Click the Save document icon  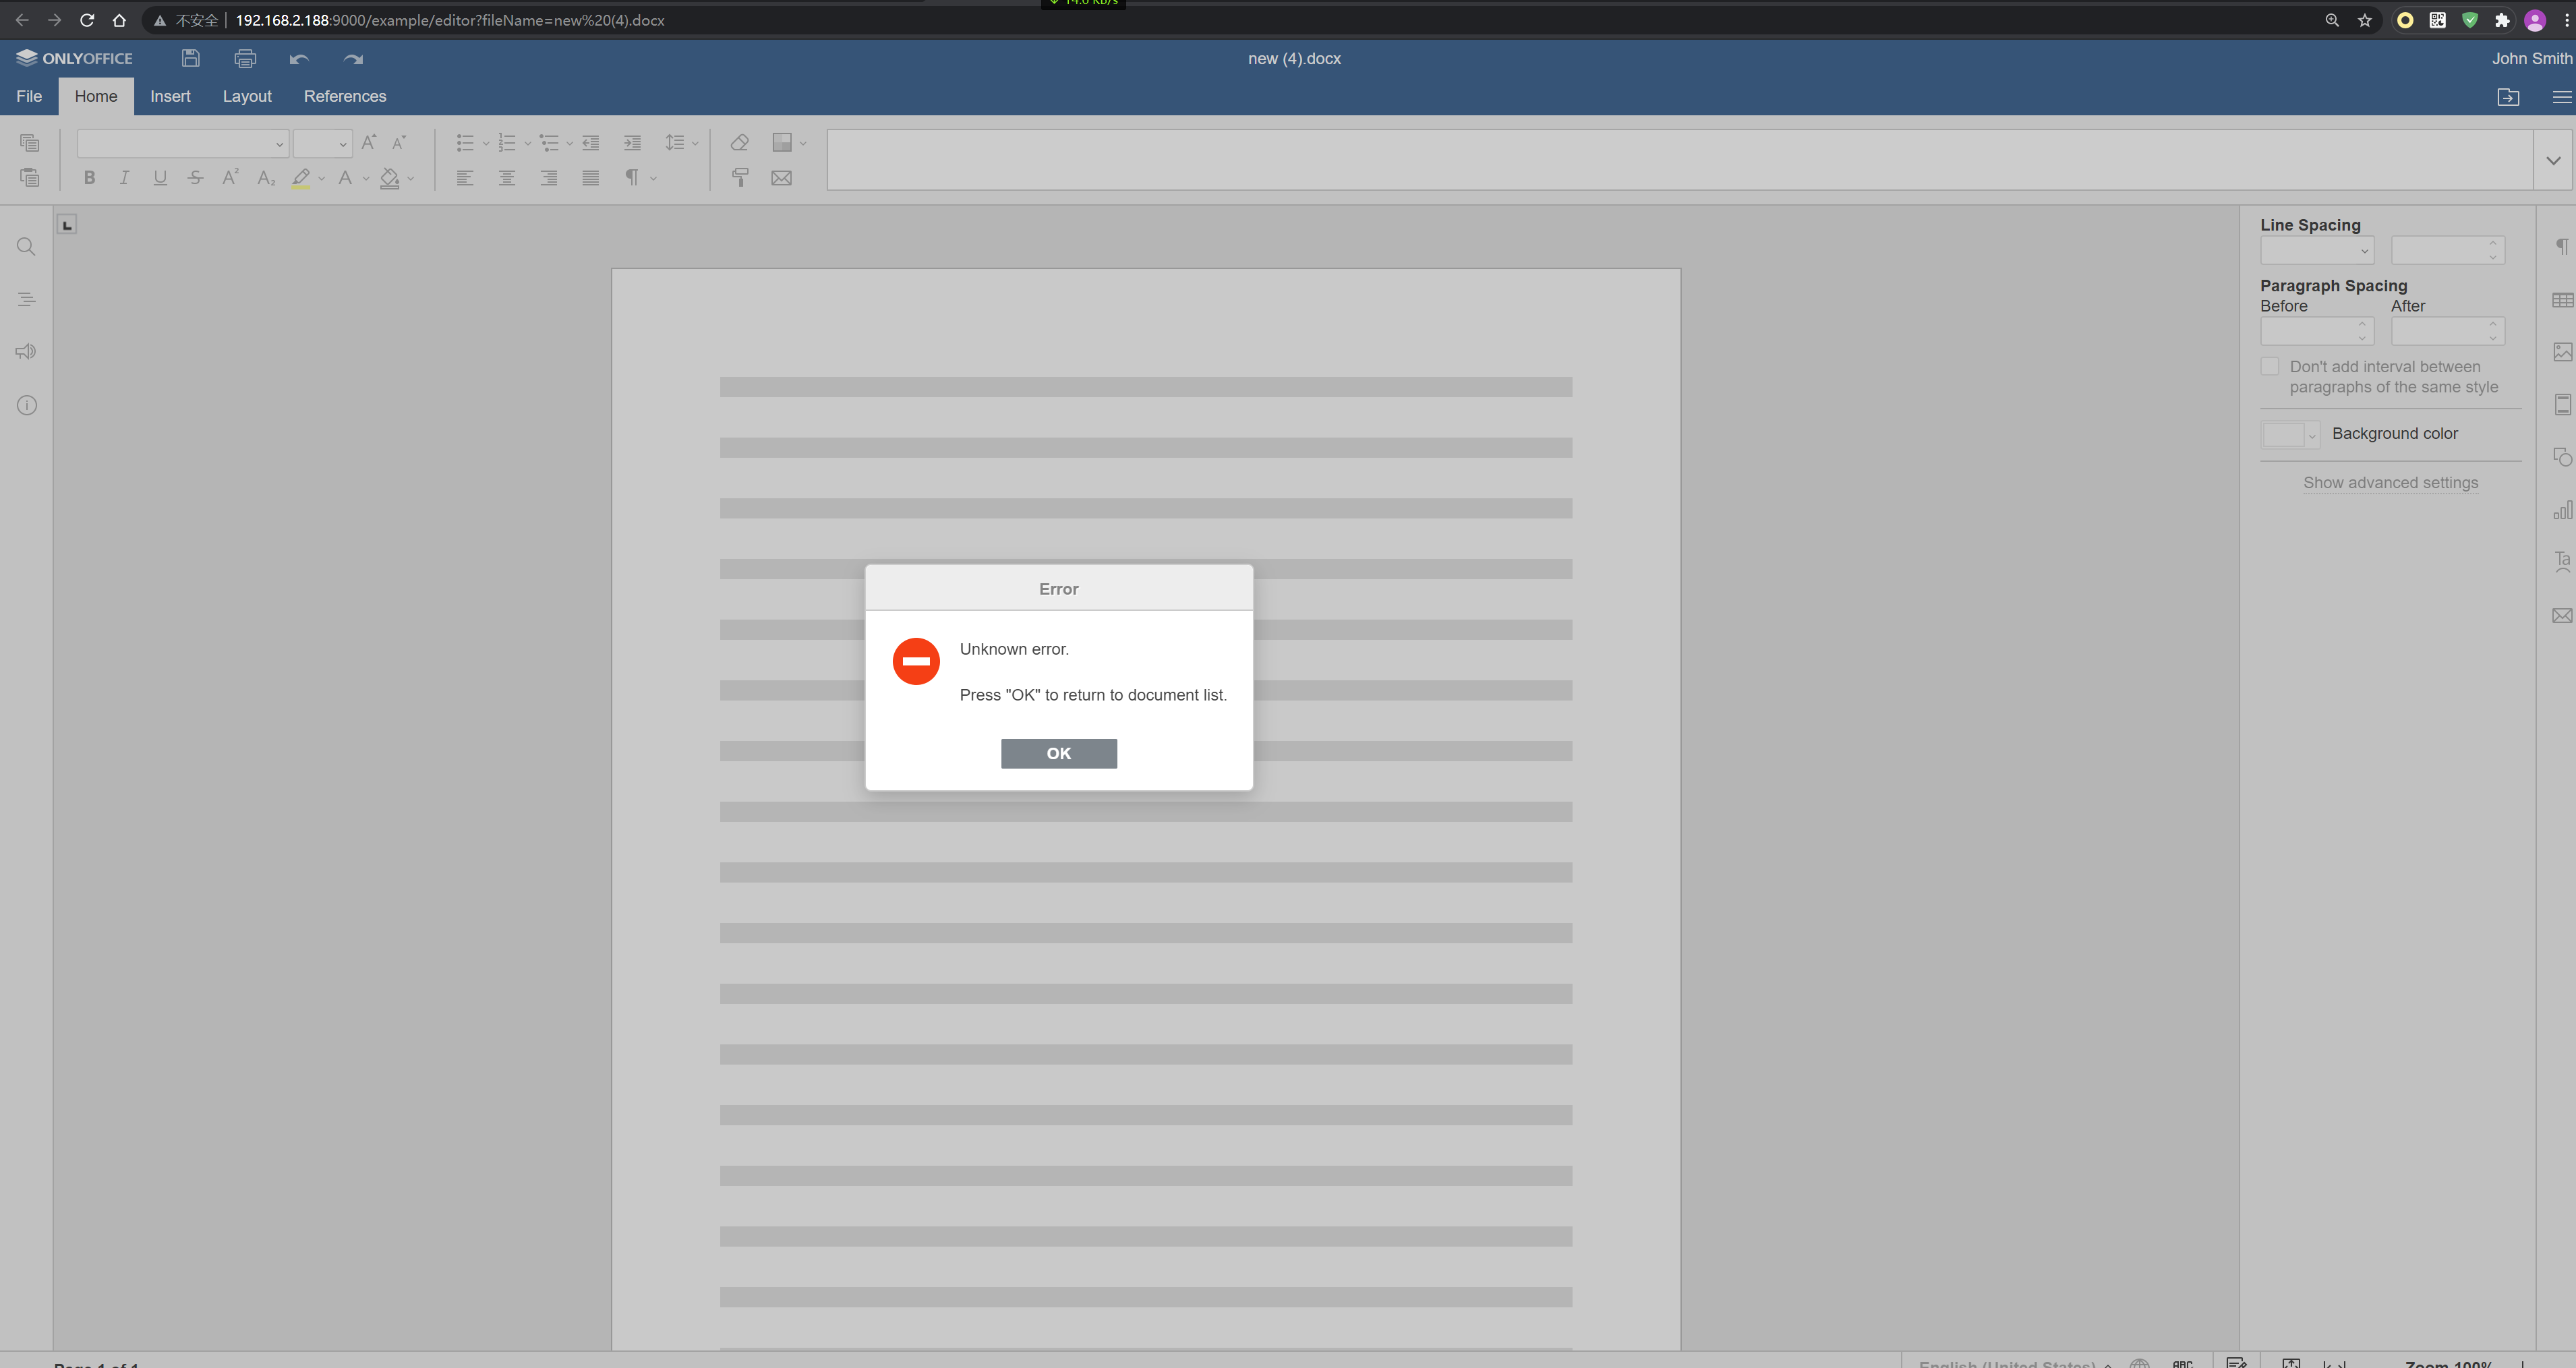(190, 58)
